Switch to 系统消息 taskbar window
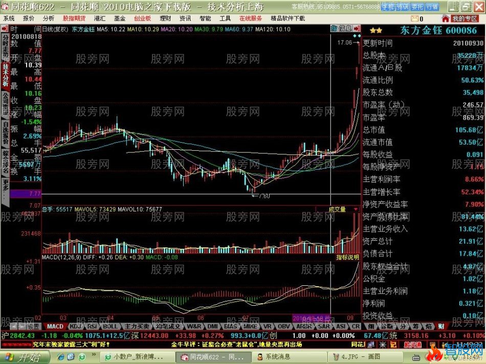 tap(289, 357)
